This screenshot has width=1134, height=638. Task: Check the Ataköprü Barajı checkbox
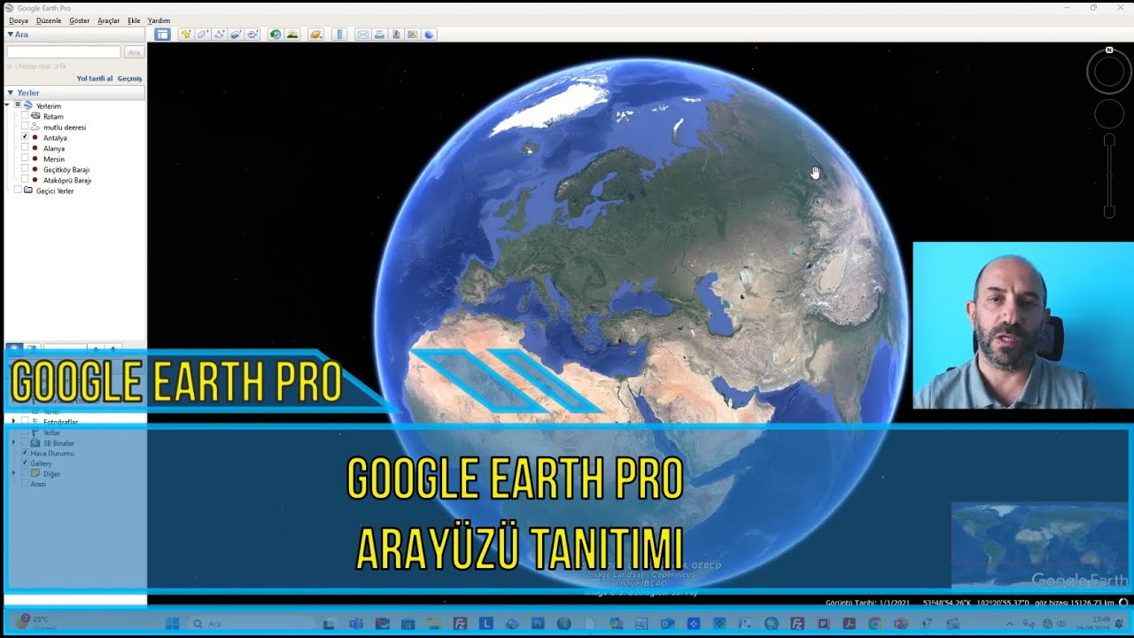click(25, 180)
